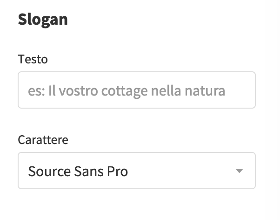Expand the font selection combo box
280x220 pixels.
tap(136, 171)
